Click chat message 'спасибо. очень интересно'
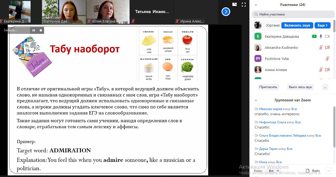336x177 pixels. pos(277,114)
